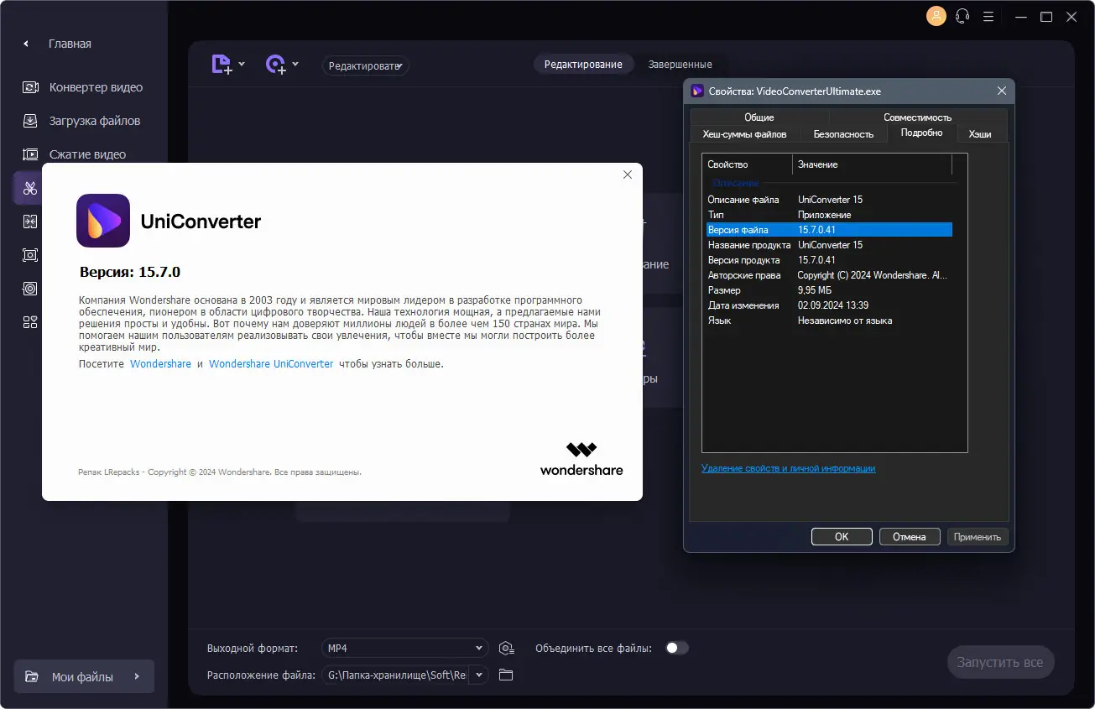This screenshot has width=1095, height=709.
Task: Select the Подробно tab in Properties
Action: coord(921,133)
